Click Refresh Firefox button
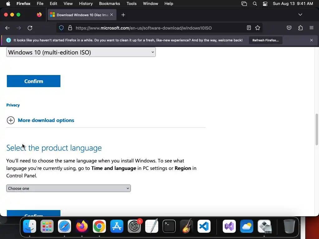 (265, 40)
